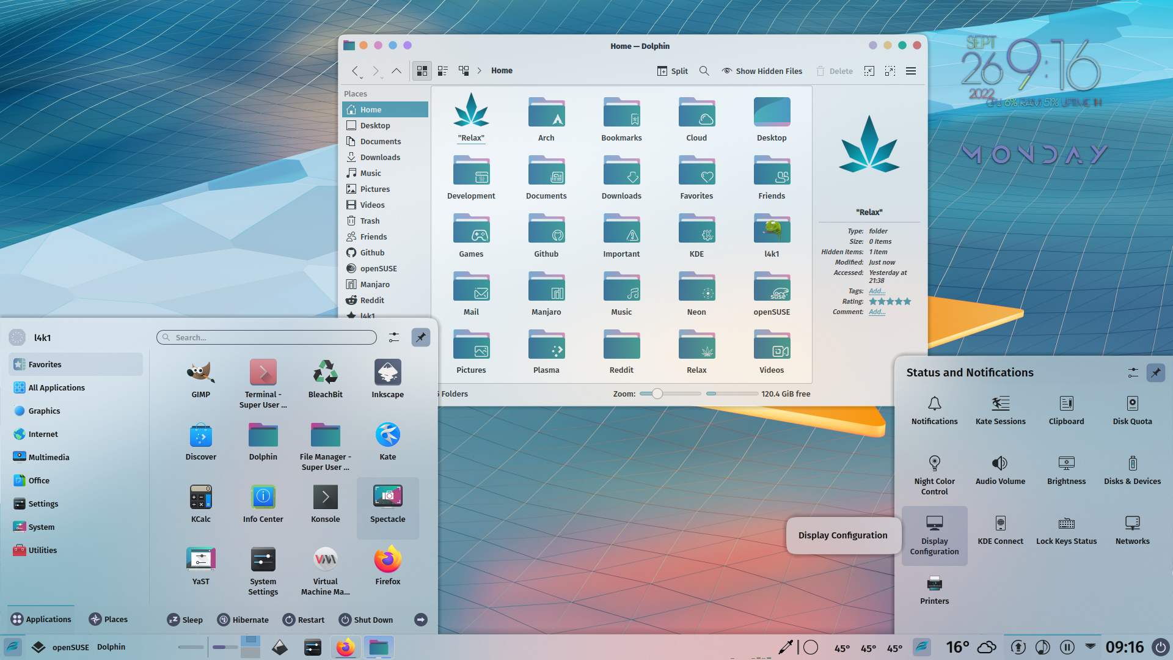Launch KCalc calculator
Image resolution: width=1173 pixels, height=660 pixels.
click(x=200, y=504)
